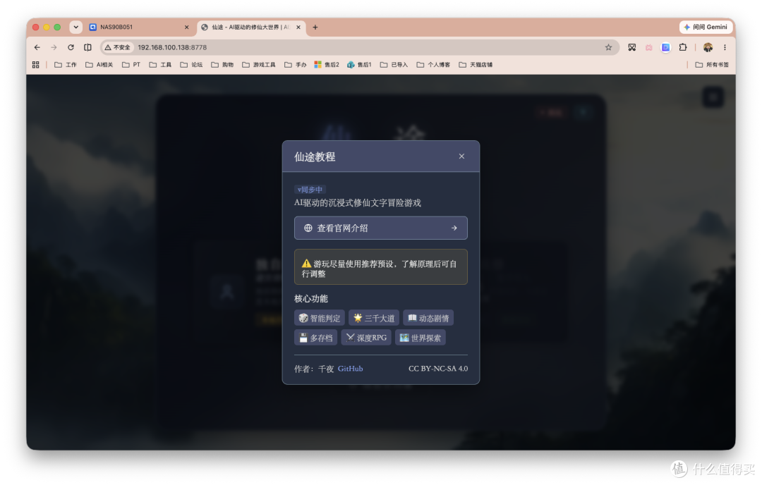
Task: Open the 购物 bookmark folder
Action: click(222, 65)
